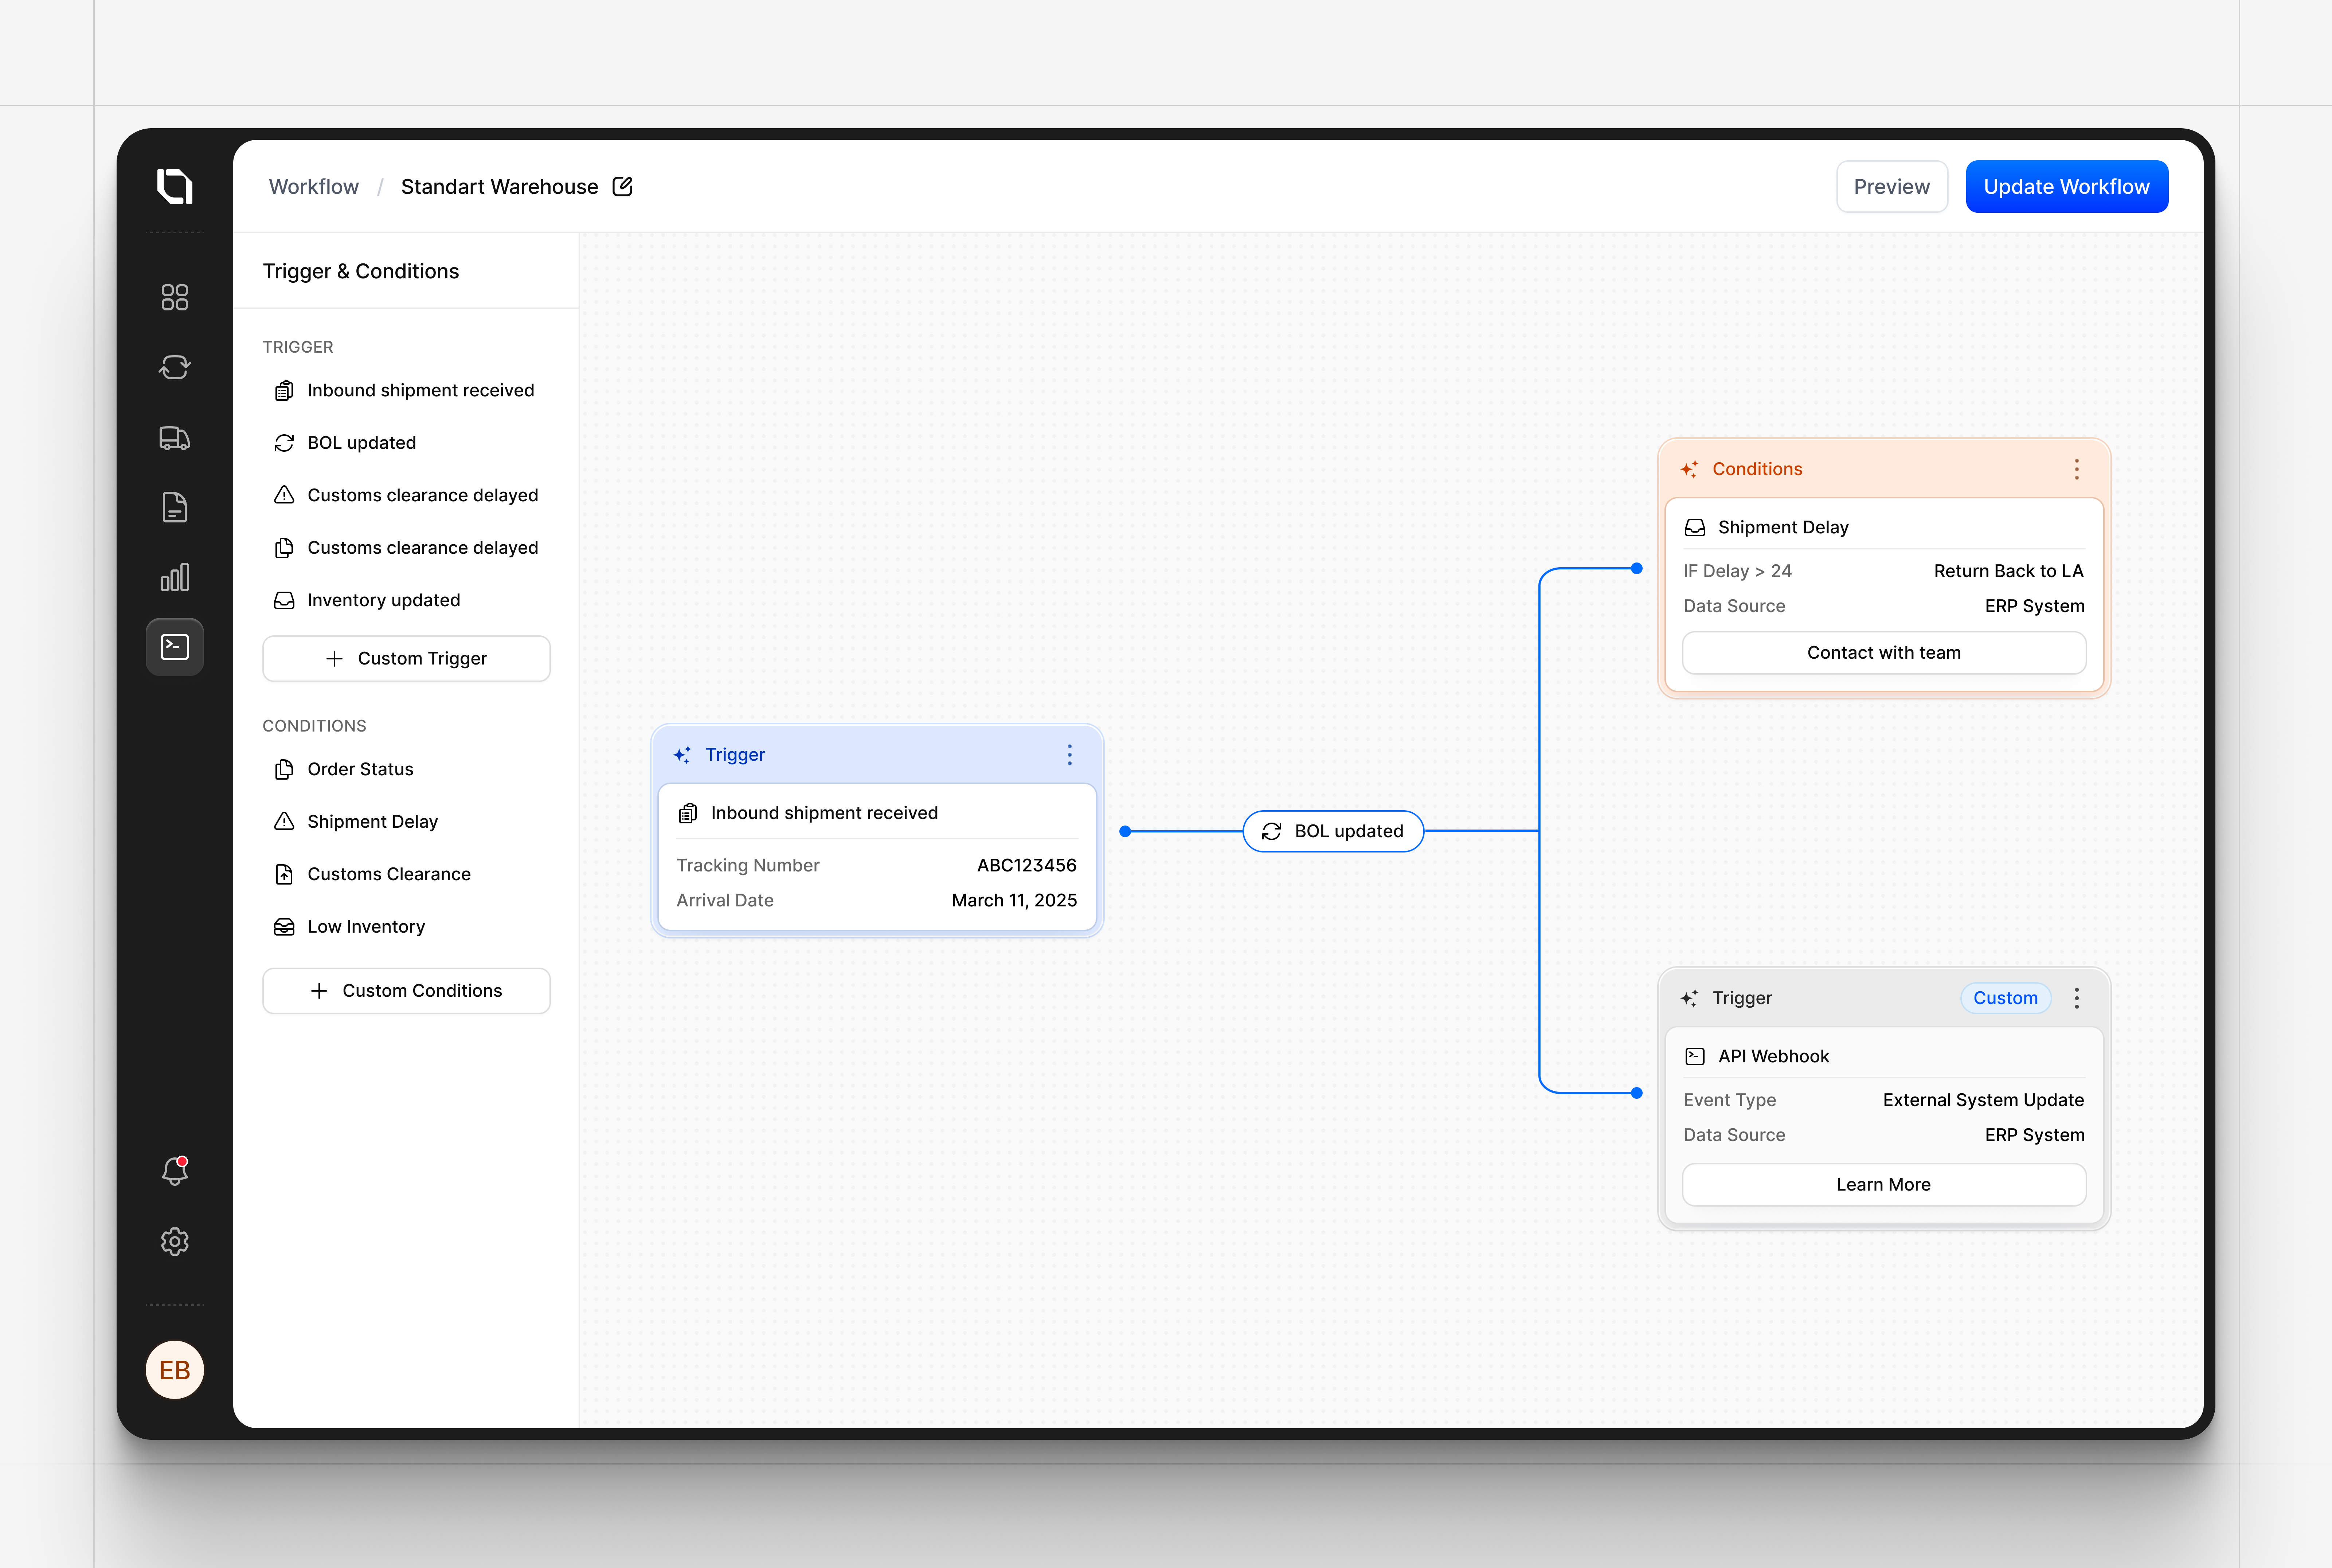Open the settings gear icon
The image size is (2332, 1568).
pos(175,1241)
